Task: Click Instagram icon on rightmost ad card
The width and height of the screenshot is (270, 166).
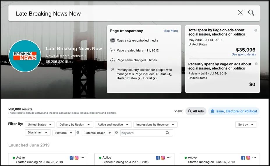Action: (x=248, y=158)
